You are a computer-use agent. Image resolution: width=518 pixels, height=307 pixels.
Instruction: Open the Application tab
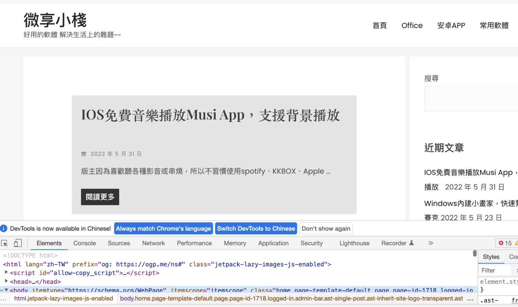click(x=274, y=243)
